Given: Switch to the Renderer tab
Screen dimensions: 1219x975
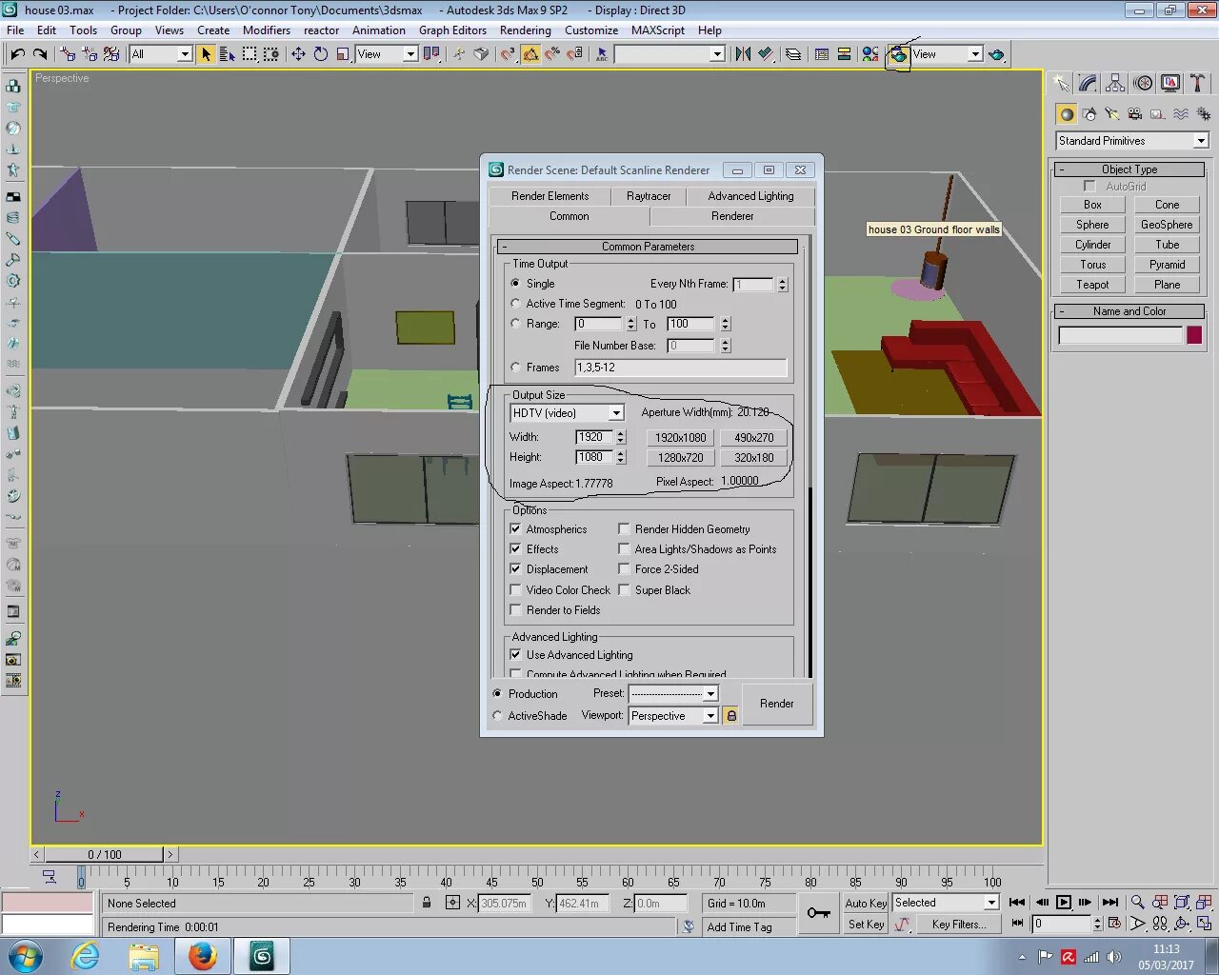Looking at the screenshot, I should coord(732,216).
